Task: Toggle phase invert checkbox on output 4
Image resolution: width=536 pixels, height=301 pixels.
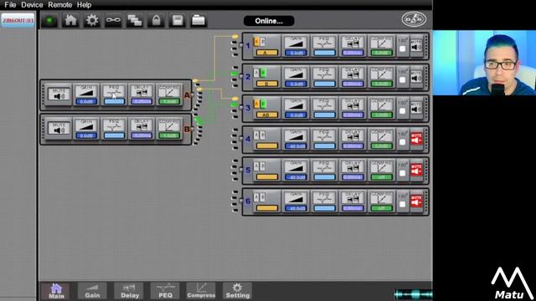Action: click(x=402, y=142)
